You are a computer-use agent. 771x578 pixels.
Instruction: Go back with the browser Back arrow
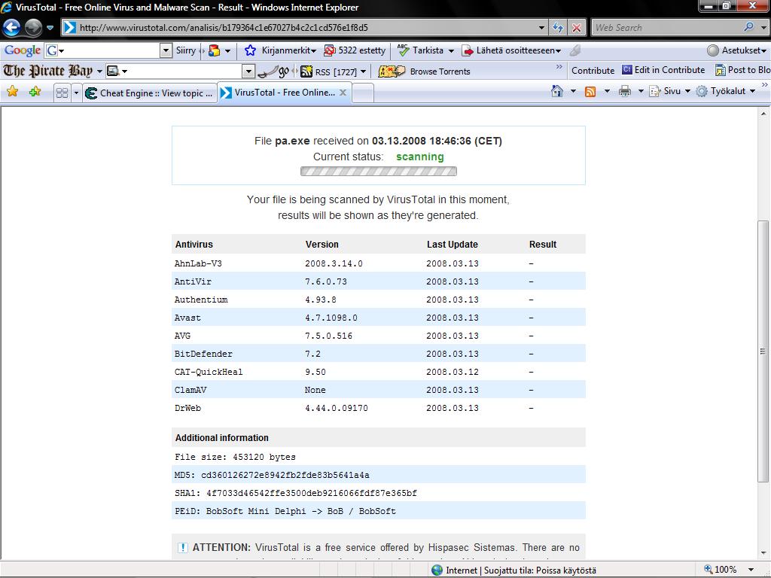[x=12, y=28]
